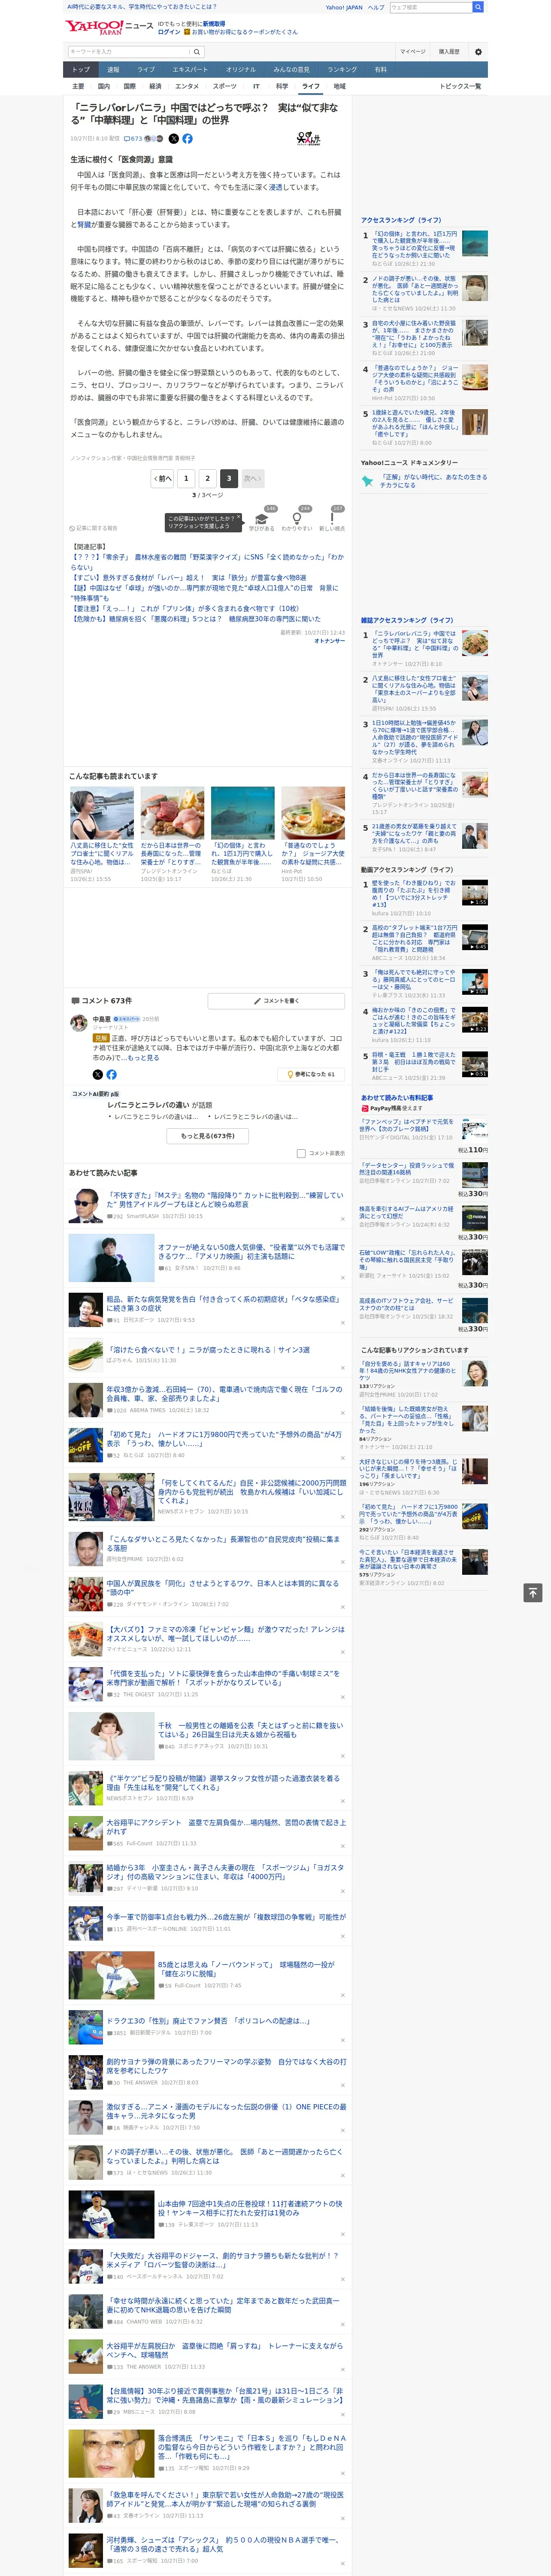Open the ランキング tab
551x2576 pixels.
[x=342, y=70]
